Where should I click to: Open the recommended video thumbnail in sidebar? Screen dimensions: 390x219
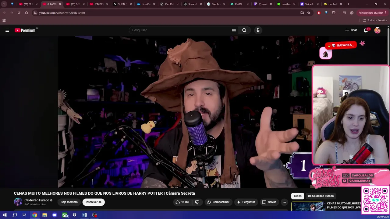pyautogui.click(x=308, y=207)
